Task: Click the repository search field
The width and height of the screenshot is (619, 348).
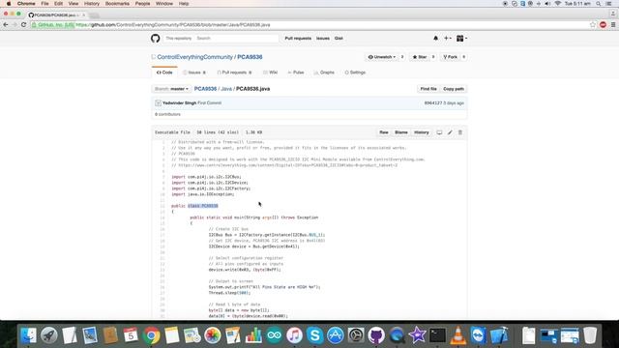Action: 237,39
